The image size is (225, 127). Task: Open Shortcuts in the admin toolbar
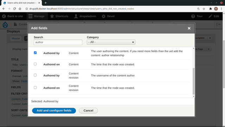(x=59, y=16)
